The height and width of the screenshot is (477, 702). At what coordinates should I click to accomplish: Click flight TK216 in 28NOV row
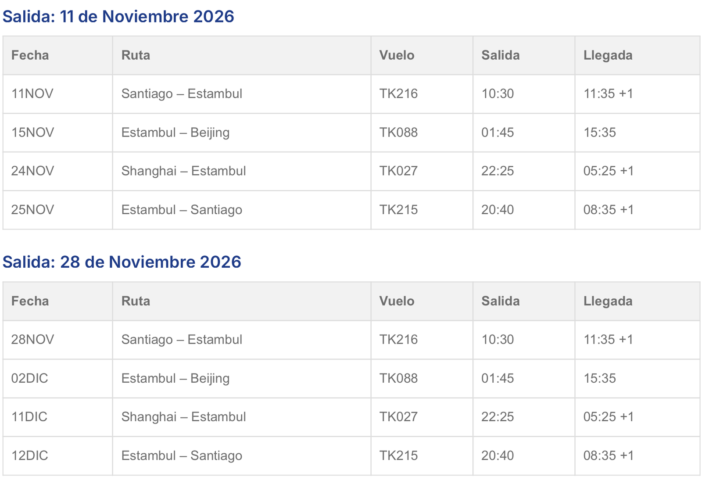point(399,340)
